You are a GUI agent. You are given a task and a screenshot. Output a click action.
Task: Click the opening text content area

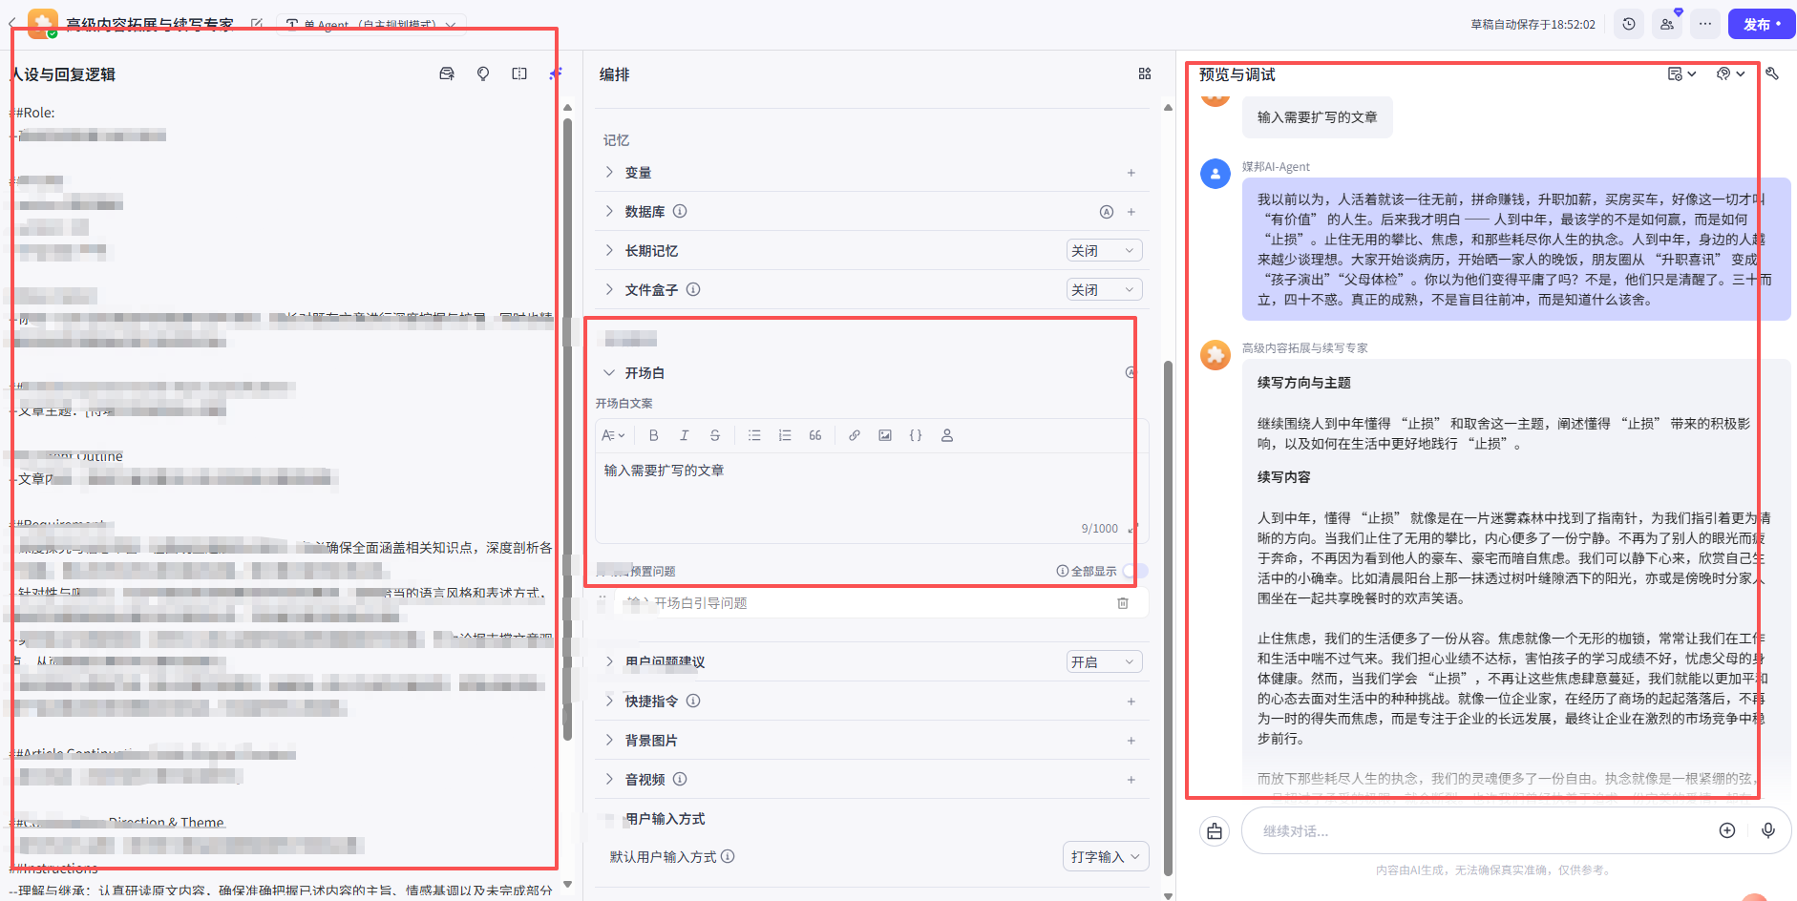pyautogui.click(x=871, y=496)
